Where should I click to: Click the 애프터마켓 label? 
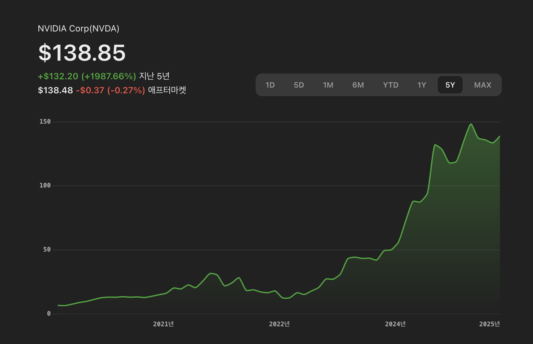coord(167,90)
